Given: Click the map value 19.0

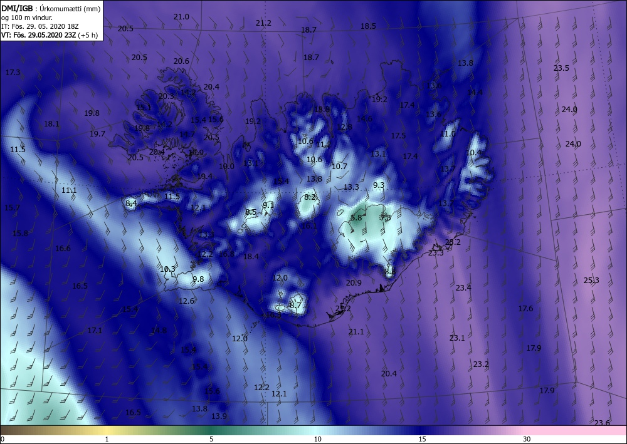Looking at the screenshot, I should pyautogui.click(x=226, y=167).
